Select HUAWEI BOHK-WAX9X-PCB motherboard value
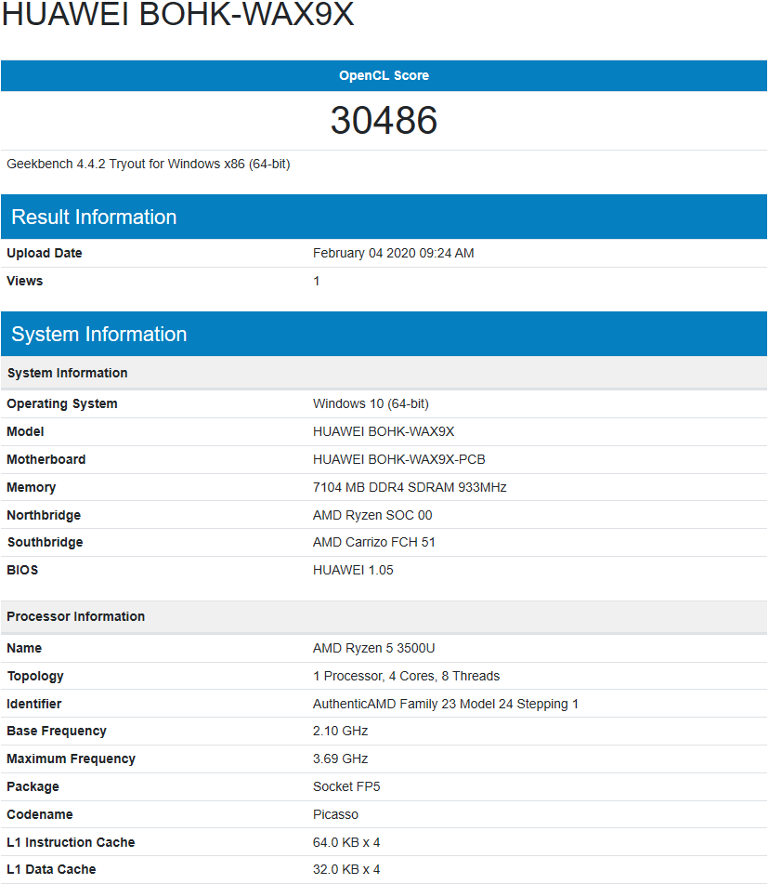The height and width of the screenshot is (884, 769). tap(398, 459)
